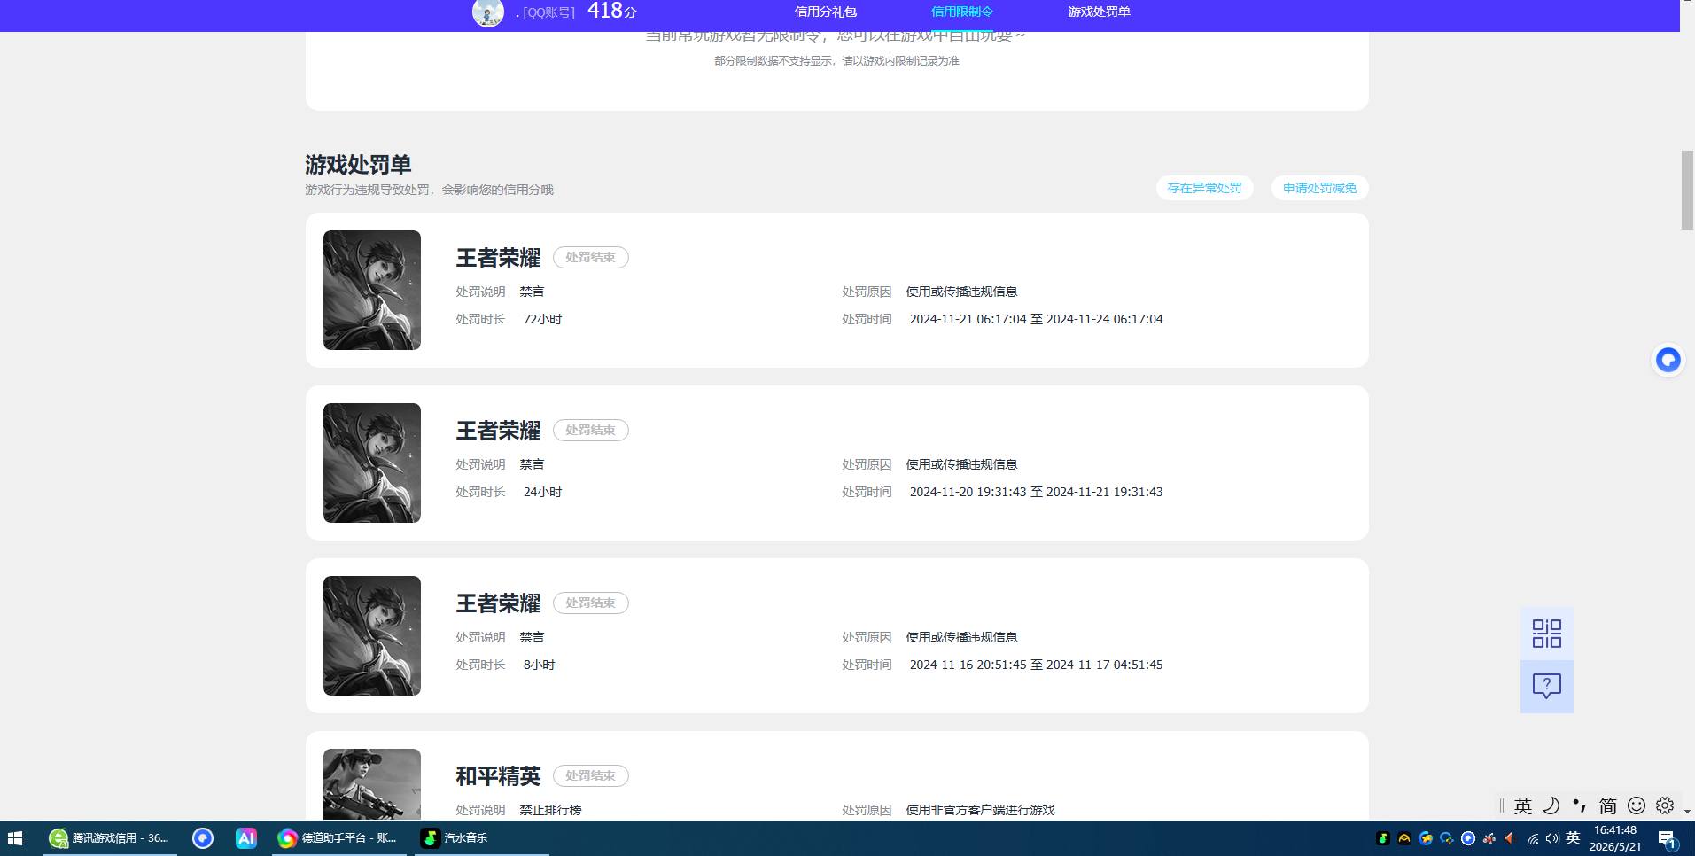The height and width of the screenshot is (856, 1695).
Task: Open the 24小时 王者荣耀 punishment thumbnail
Action: click(372, 463)
